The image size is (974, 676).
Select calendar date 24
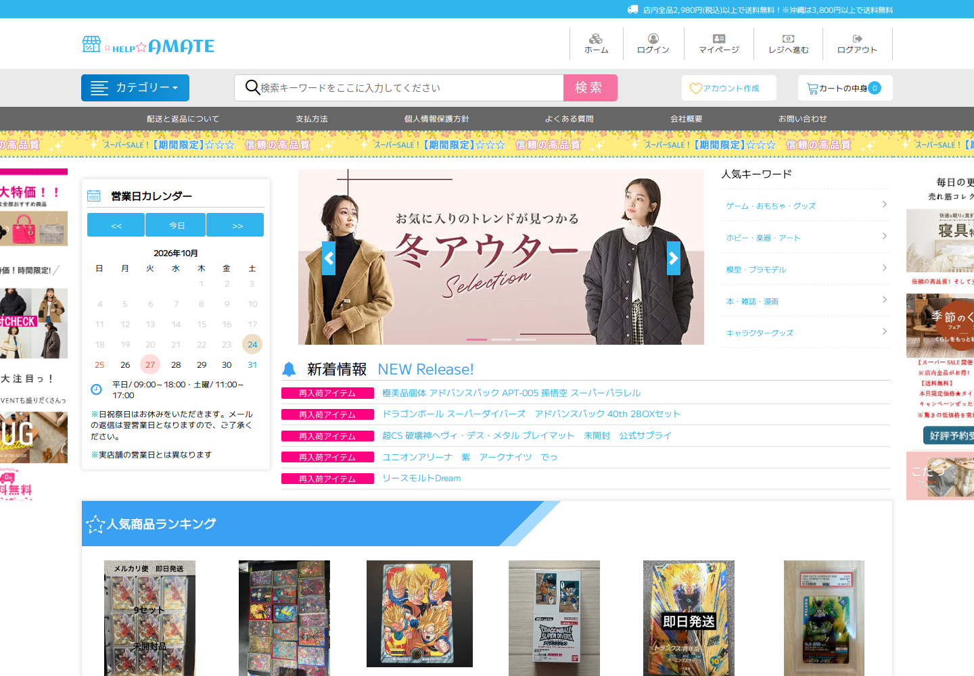coord(252,345)
